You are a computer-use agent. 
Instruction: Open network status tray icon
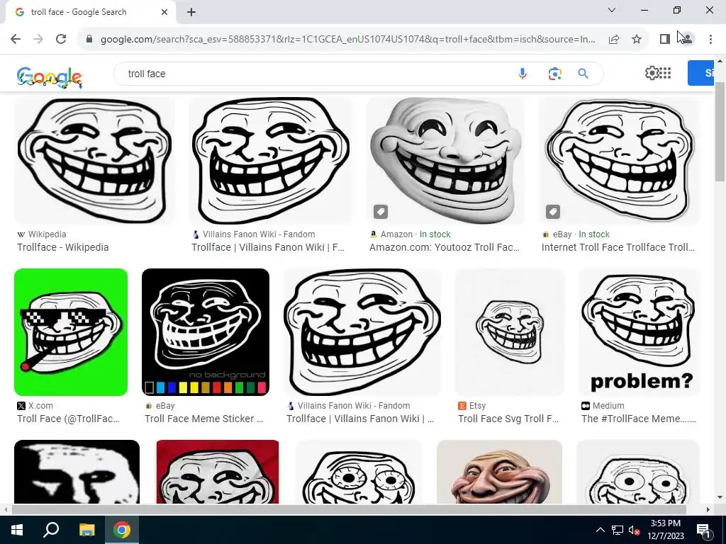point(618,530)
